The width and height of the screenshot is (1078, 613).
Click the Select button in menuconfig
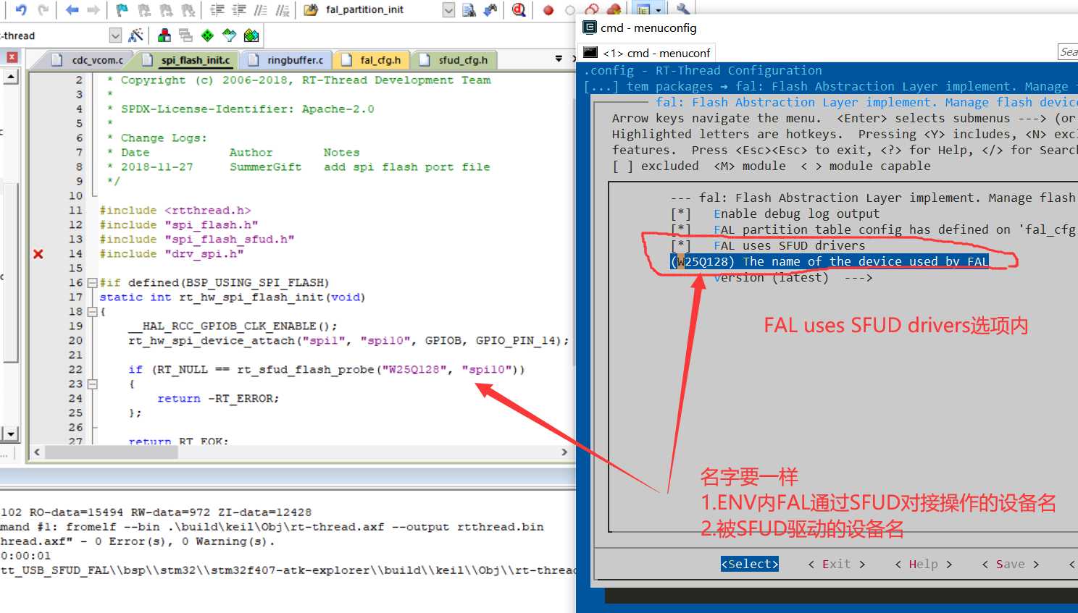pyautogui.click(x=750, y=564)
